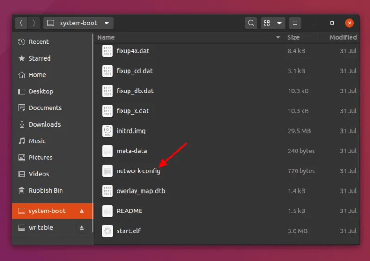Open Recent in the sidebar
Viewport: 370px width, 261px height.
[38, 42]
